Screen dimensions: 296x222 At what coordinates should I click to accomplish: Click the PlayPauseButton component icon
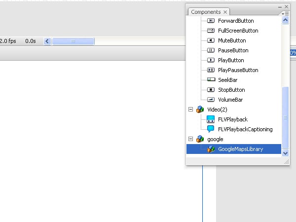211,70
